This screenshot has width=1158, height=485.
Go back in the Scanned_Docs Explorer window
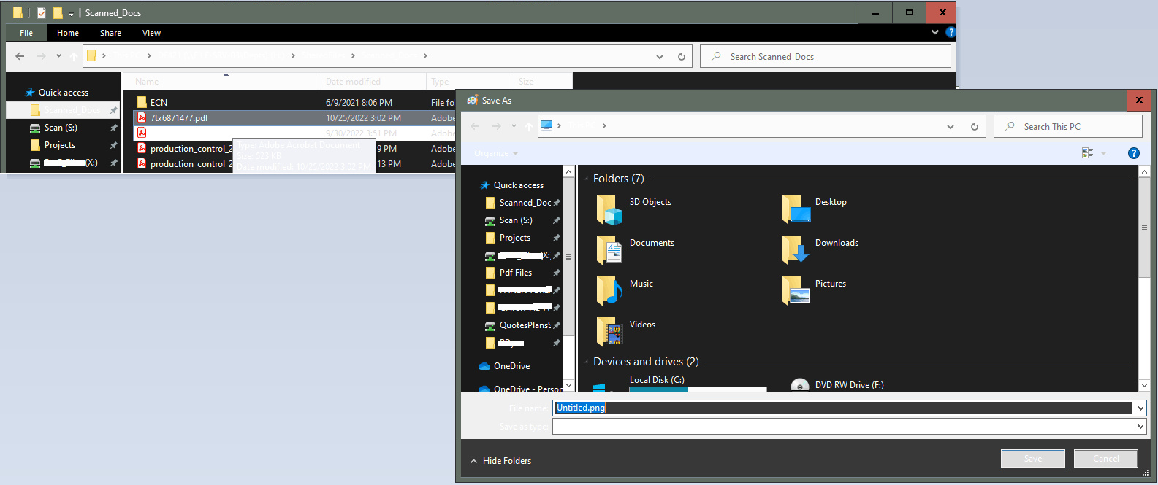(x=20, y=56)
